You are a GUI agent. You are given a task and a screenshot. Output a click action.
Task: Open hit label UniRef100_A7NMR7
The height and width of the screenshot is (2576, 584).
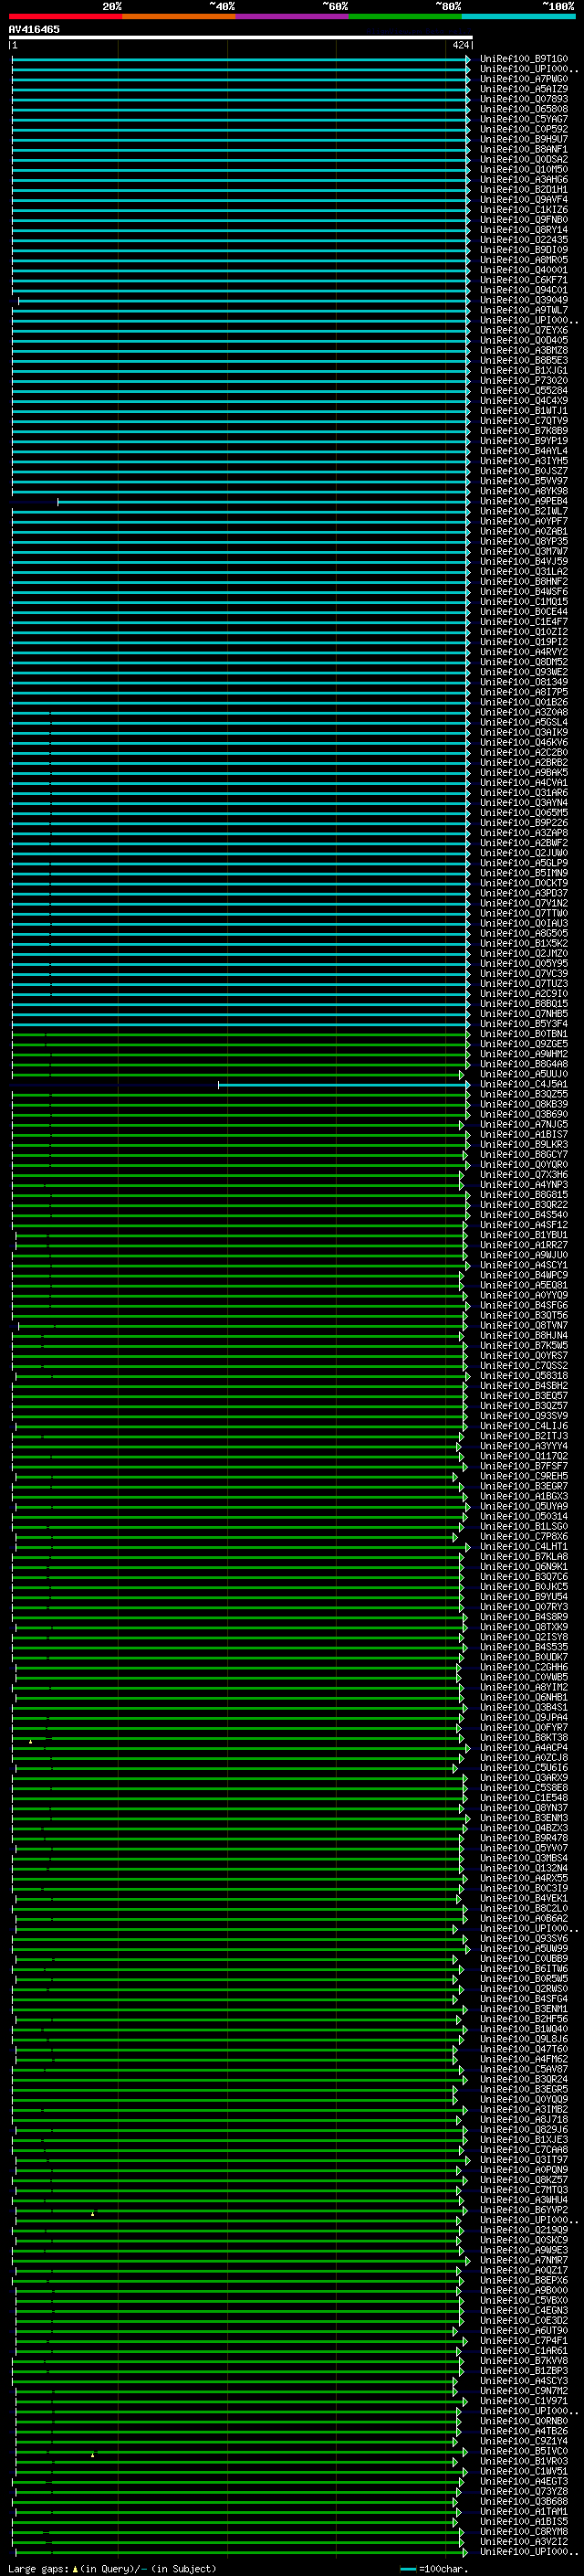(524, 2260)
